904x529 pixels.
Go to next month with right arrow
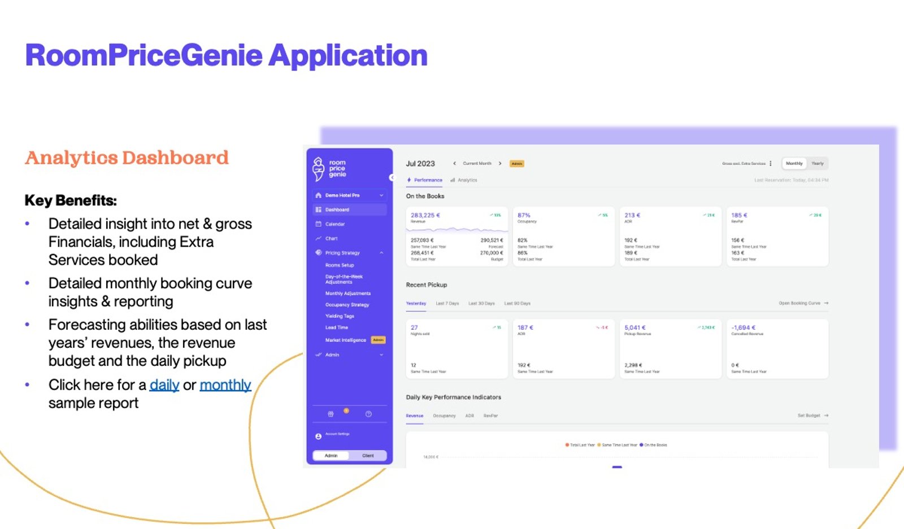point(500,163)
